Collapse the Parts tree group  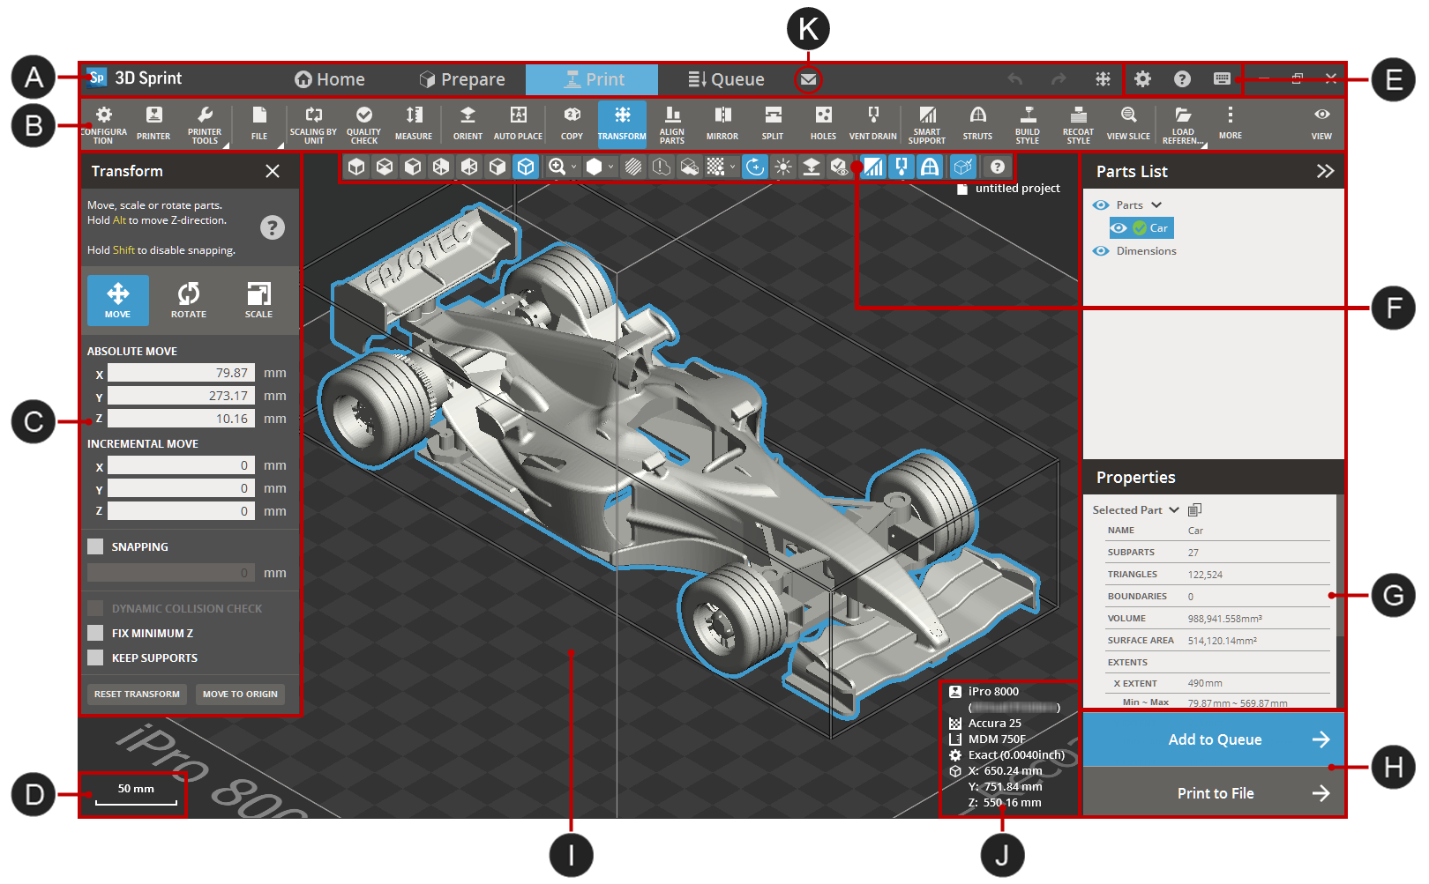(x=1156, y=205)
